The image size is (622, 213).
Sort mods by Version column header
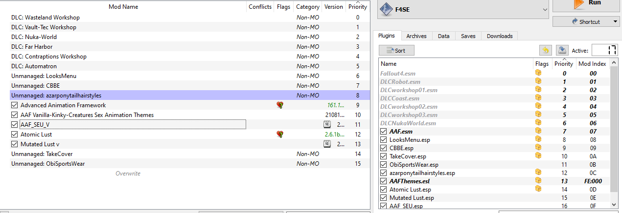tap(333, 7)
